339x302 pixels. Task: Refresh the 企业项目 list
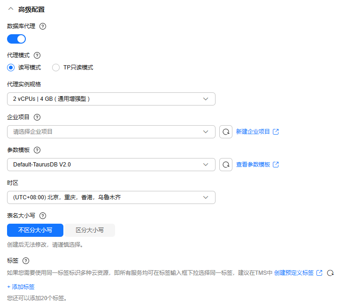pyautogui.click(x=226, y=132)
